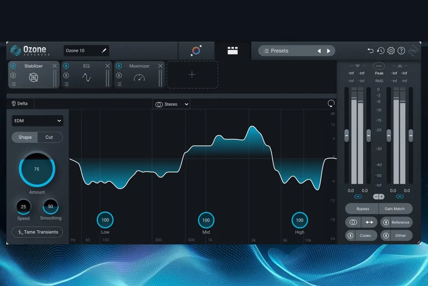Select previous preset with left arrow
428x286 pixels.
pos(319,51)
